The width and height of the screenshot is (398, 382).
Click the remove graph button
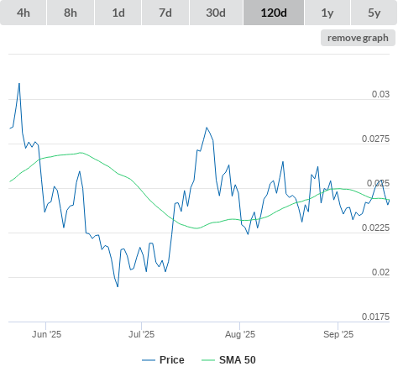coord(358,38)
